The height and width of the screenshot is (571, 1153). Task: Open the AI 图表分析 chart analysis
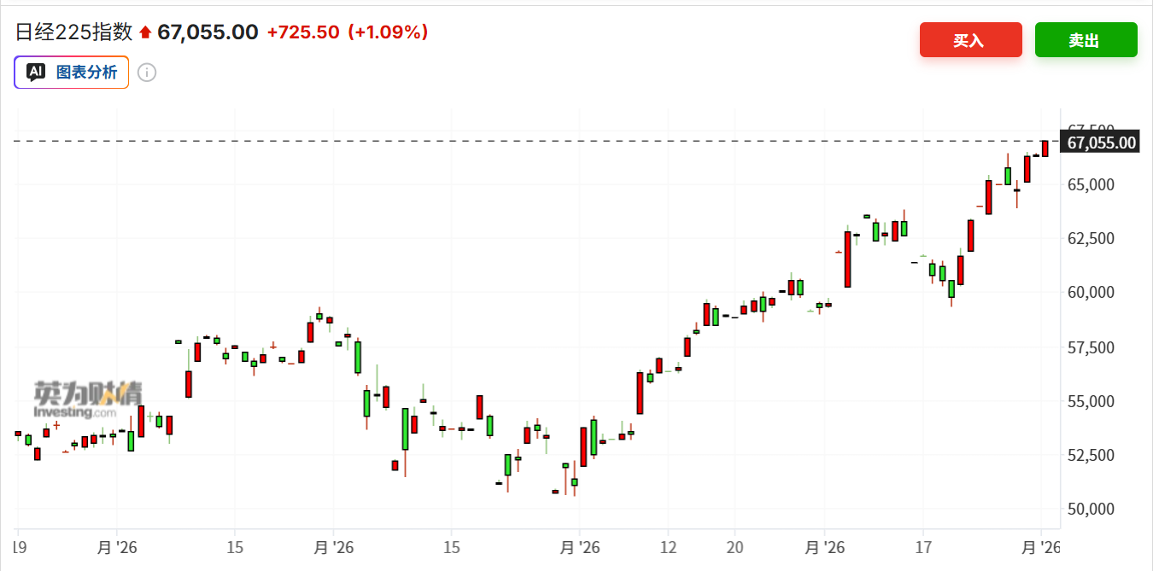[72, 73]
